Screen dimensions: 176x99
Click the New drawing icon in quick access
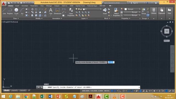tap(9, 3)
